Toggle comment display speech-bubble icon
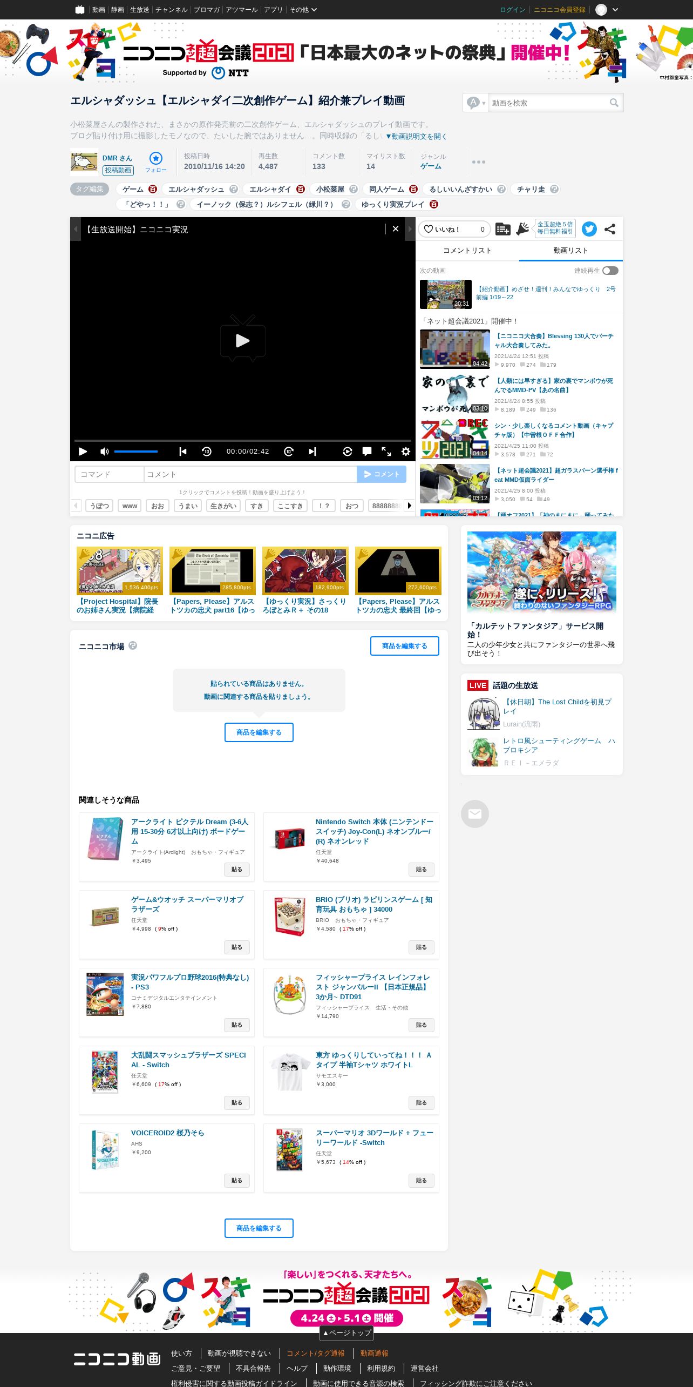This screenshot has height=1387, width=693. tap(367, 452)
